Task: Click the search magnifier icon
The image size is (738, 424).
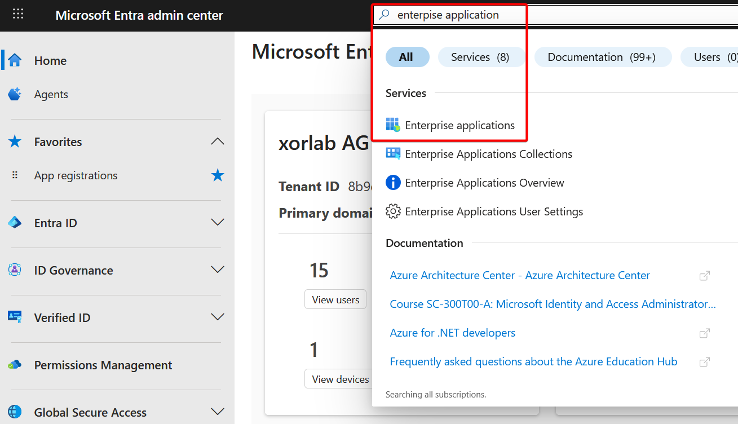Action: 384,15
